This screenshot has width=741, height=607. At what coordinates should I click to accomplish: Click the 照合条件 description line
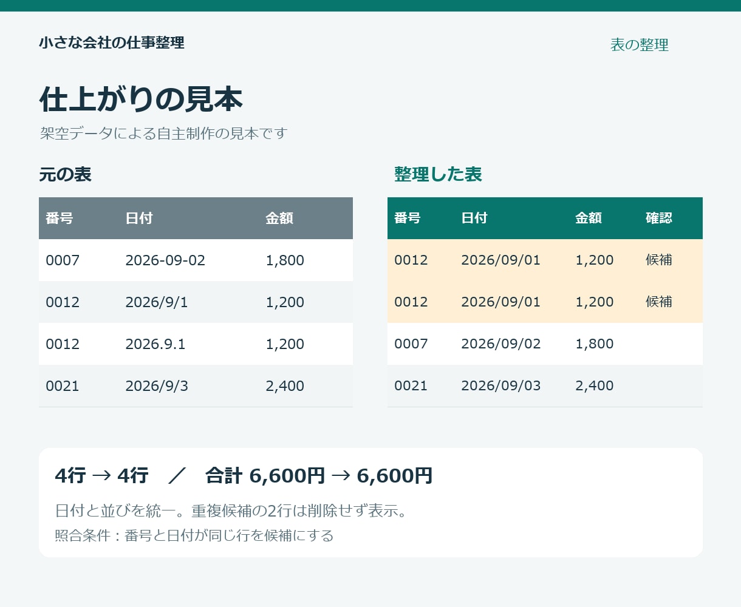(194, 536)
